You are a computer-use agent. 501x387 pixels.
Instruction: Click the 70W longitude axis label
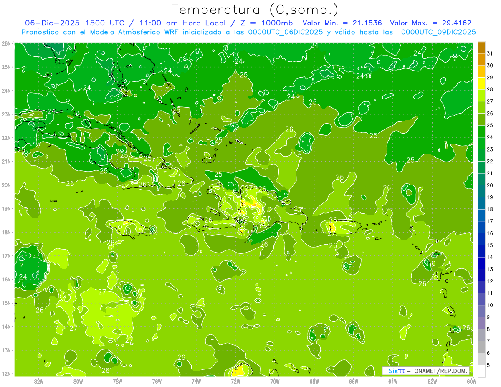coord(275,381)
